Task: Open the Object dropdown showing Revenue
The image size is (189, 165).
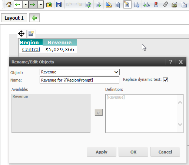Action: click(x=80, y=72)
